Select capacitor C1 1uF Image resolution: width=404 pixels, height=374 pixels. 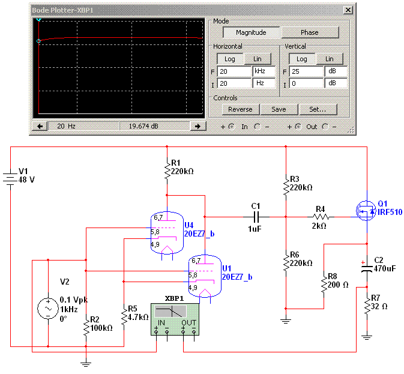coord(256,217)
